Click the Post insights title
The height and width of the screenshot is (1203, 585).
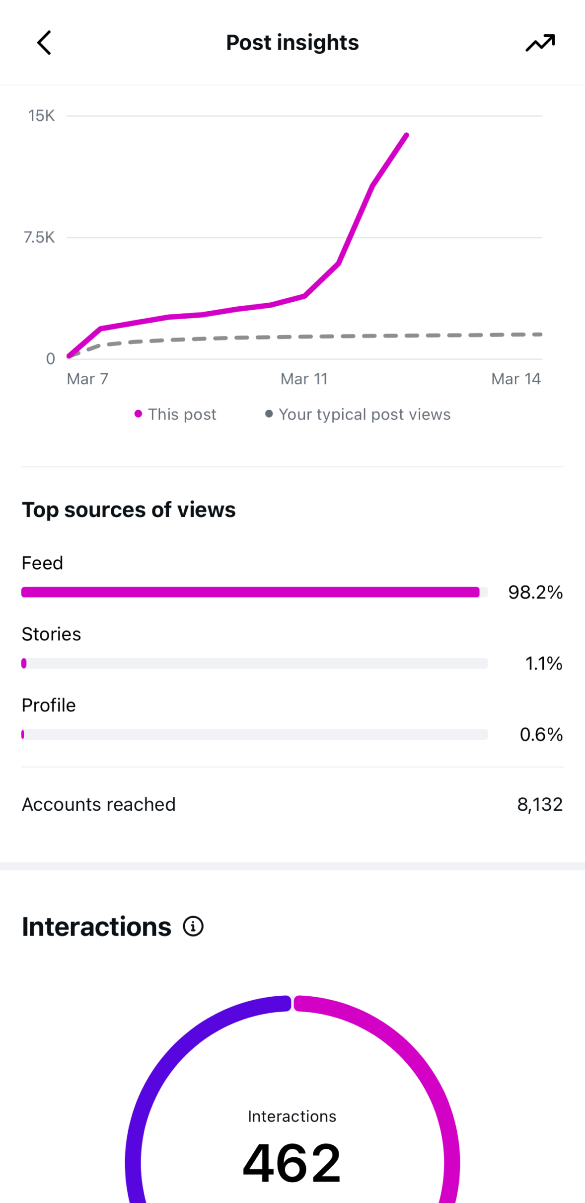(292, 43)
